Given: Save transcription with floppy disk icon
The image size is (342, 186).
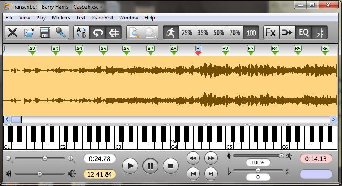Looking at the screenshot, I should tap(45, 33).
